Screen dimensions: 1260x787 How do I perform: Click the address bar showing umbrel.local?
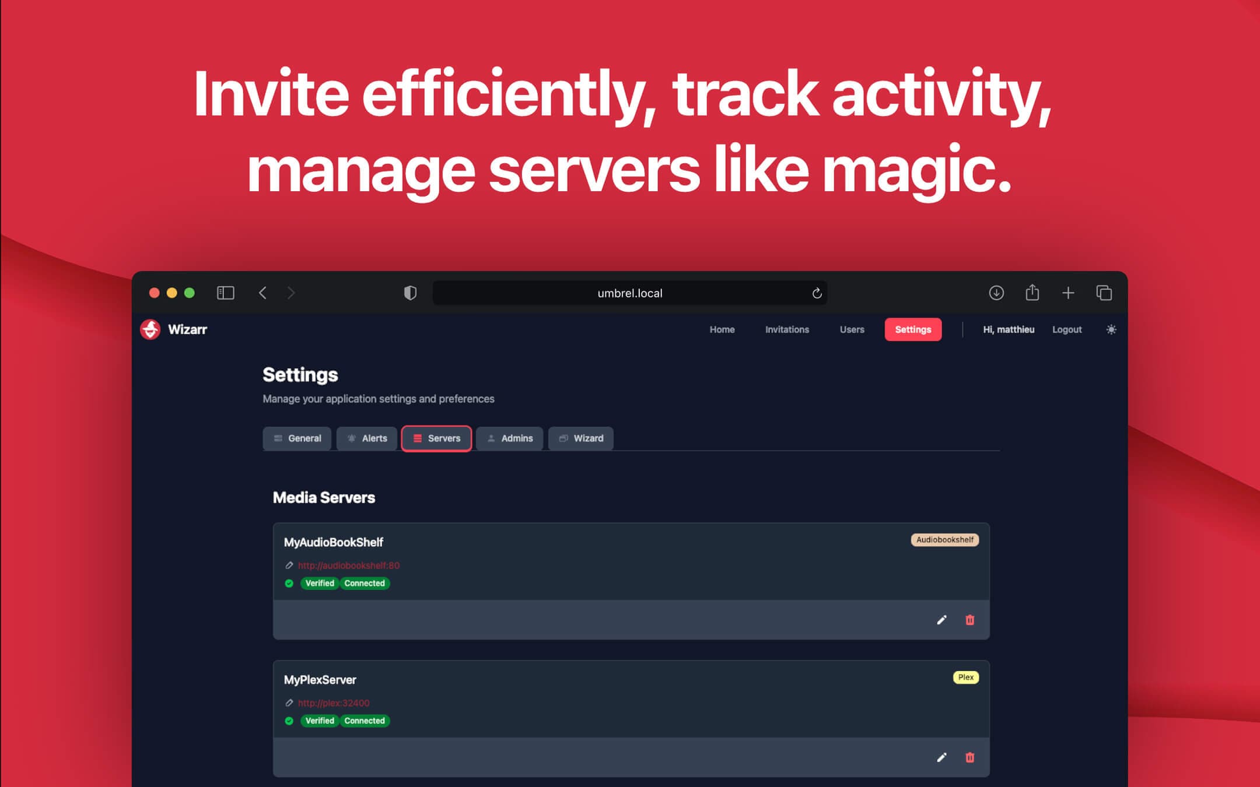(629, 293)
